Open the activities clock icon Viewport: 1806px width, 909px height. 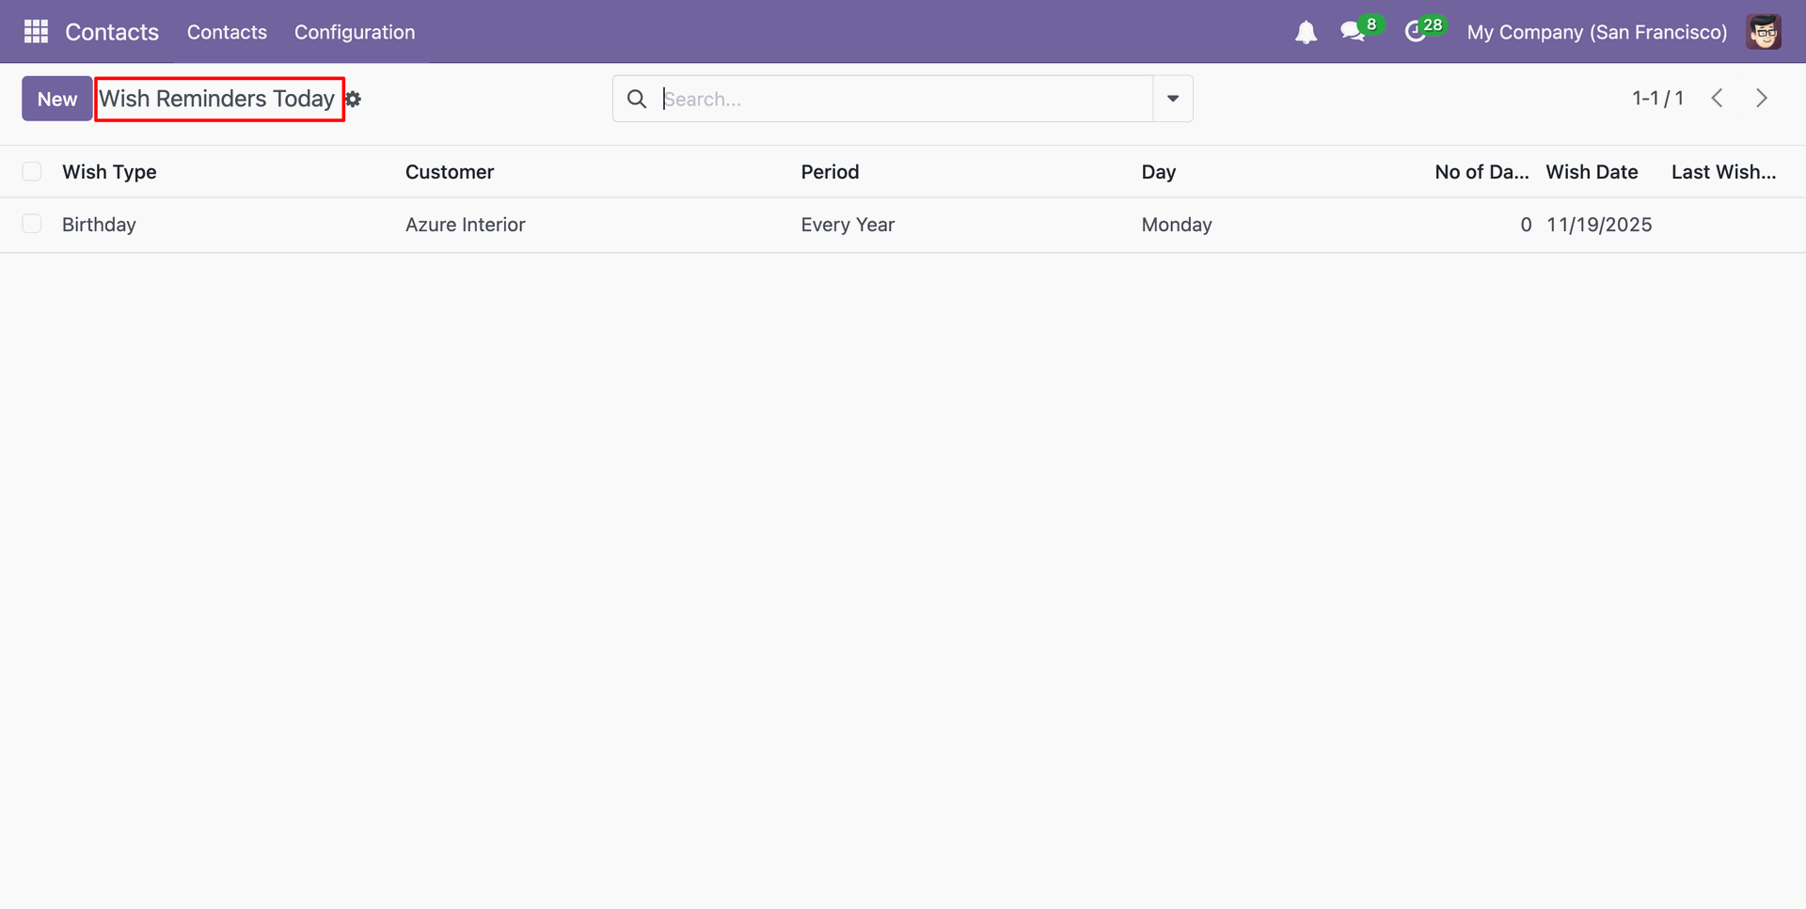[1416, 33]
